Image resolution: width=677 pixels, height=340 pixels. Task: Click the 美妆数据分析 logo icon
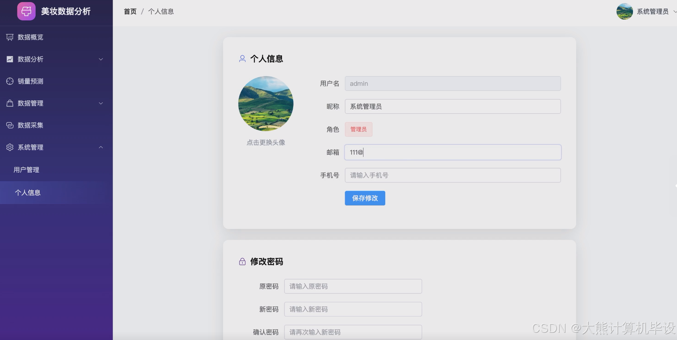(26, 11)
